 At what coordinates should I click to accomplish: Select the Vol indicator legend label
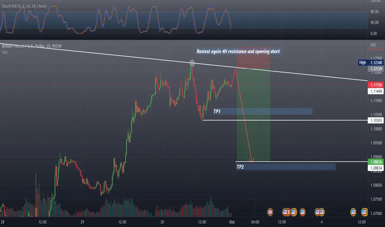pos(5,52)
